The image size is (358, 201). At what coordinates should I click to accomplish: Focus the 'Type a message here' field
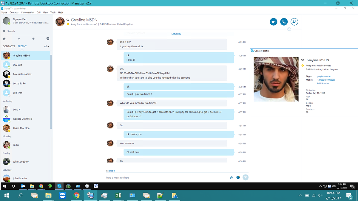(x=166, y=177)
